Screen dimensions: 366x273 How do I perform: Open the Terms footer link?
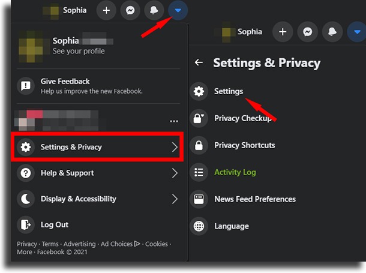[x=50, y=244]
